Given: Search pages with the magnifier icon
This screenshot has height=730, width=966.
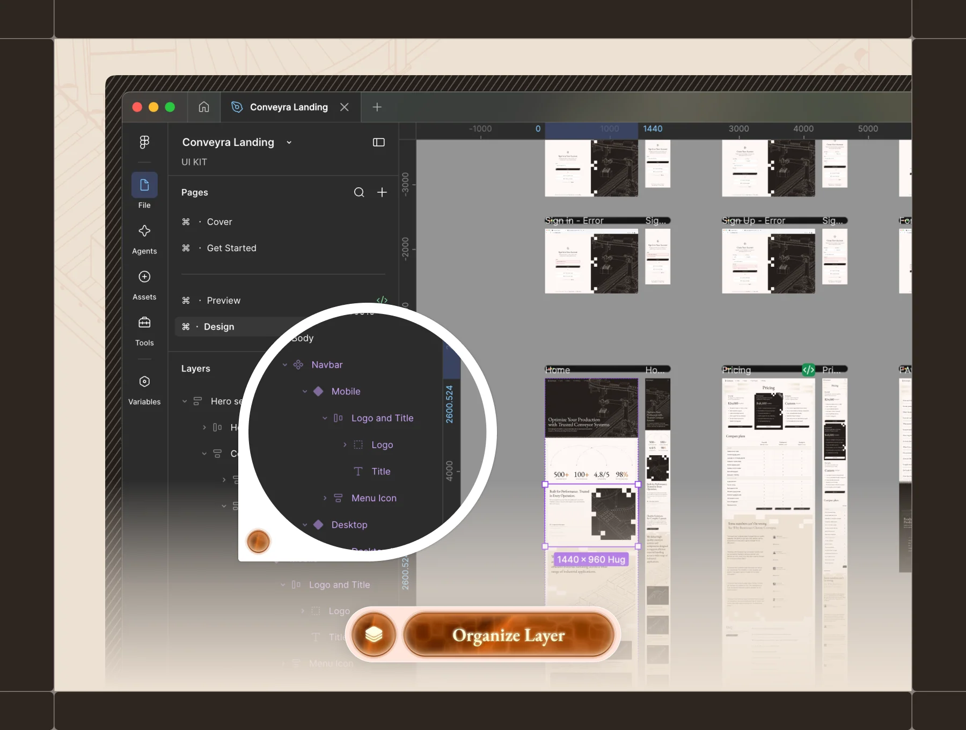Looking at the screenshot, I should coord(359,192).
